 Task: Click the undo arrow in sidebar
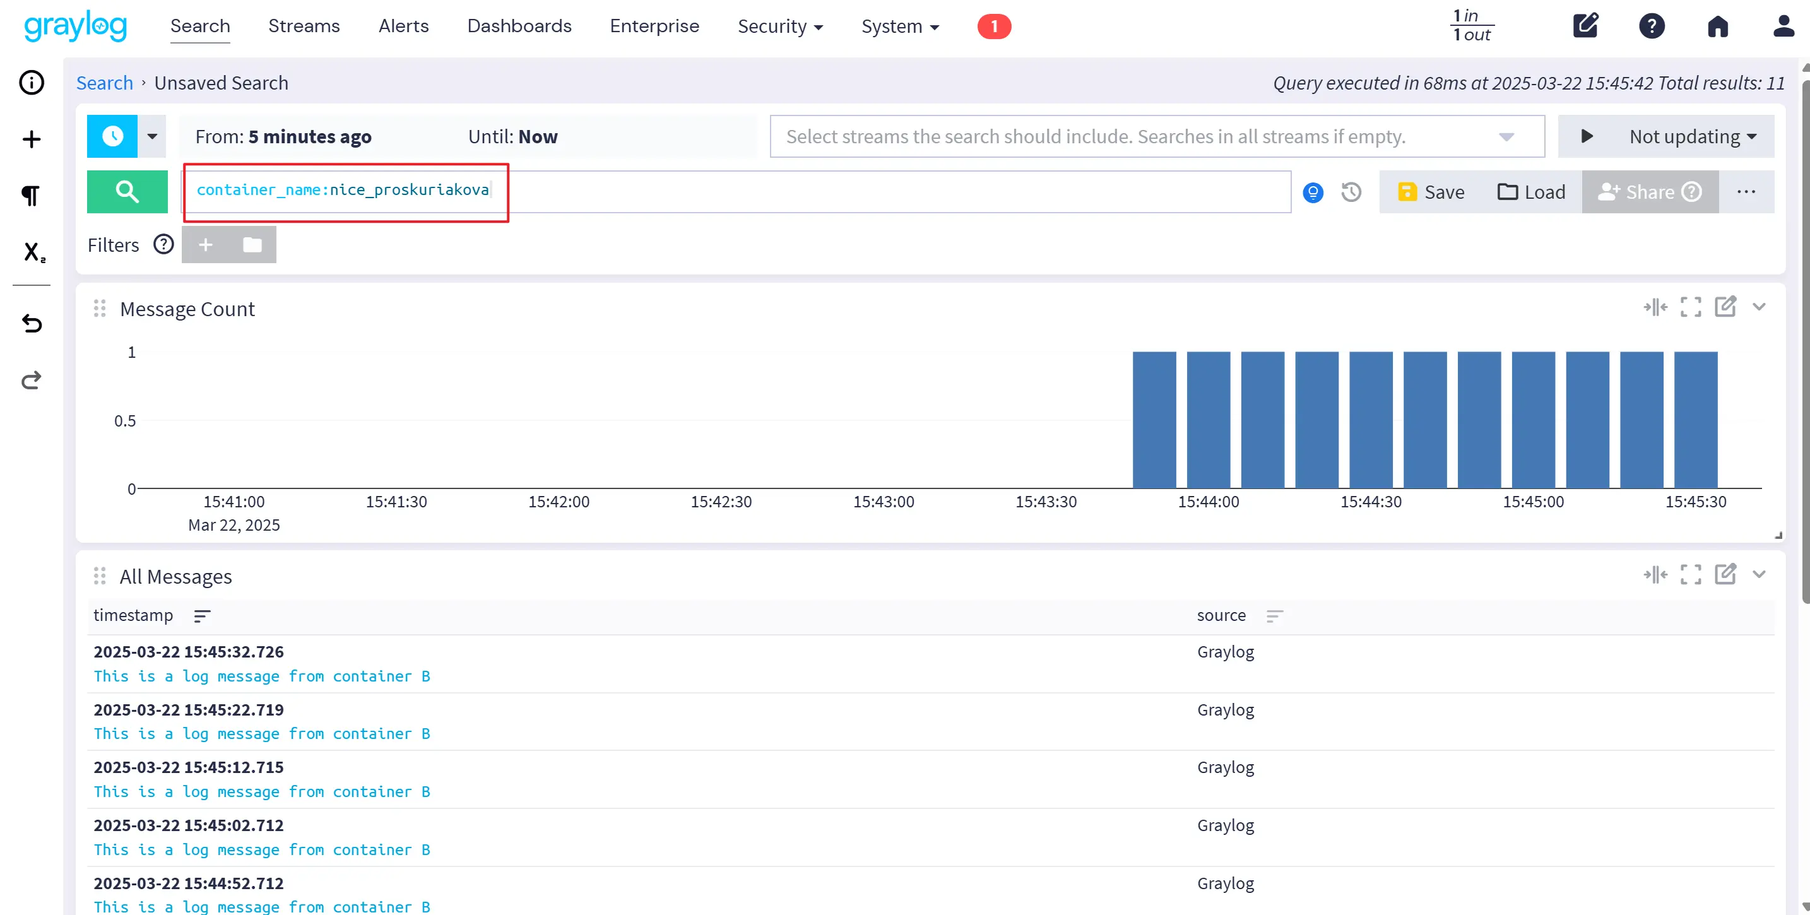[x=31, y=323]
